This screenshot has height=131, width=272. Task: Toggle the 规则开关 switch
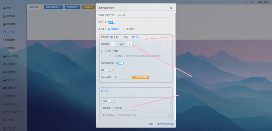(112, 22)
